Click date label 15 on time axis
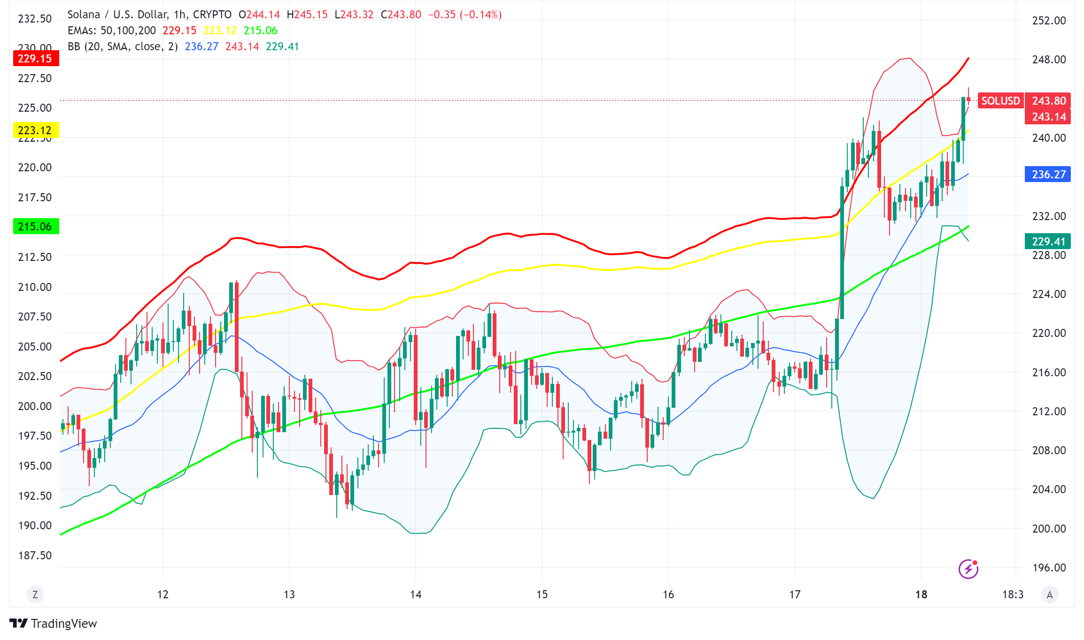The width and height of the screenshot is (1084, 640). pyautogui.click(x=542, y=594)
